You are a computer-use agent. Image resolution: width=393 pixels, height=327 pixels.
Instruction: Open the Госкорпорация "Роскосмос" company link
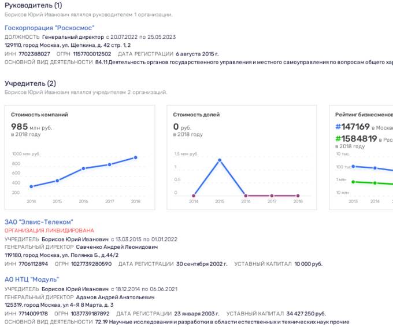click(49, 28)
